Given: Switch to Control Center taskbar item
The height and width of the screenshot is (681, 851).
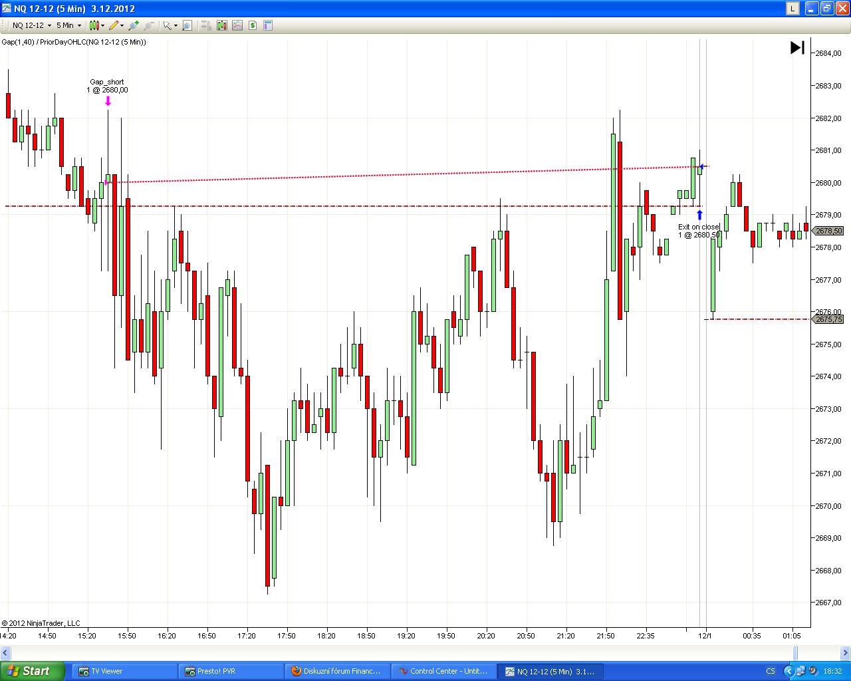Looking at the screenshot, I should [x=443, y=671].
